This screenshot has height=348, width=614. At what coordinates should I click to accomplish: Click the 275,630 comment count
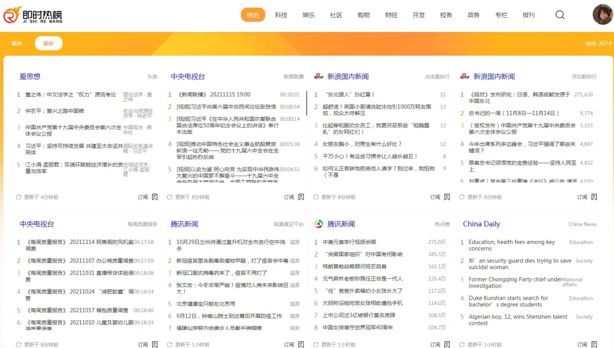coord(583,95)
